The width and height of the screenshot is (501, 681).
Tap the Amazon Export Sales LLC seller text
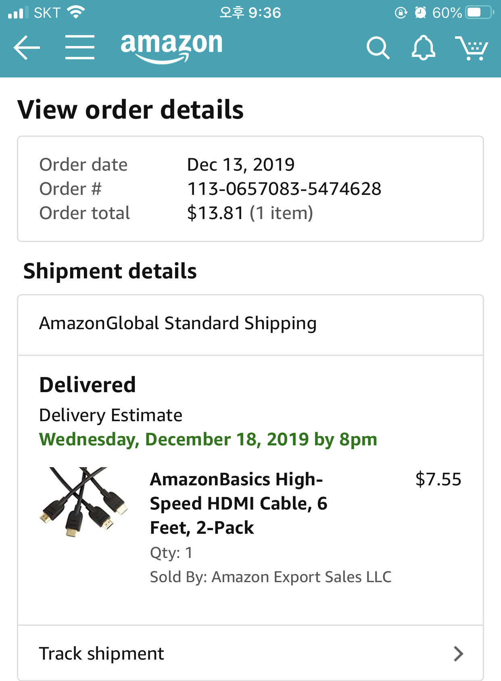301,577
